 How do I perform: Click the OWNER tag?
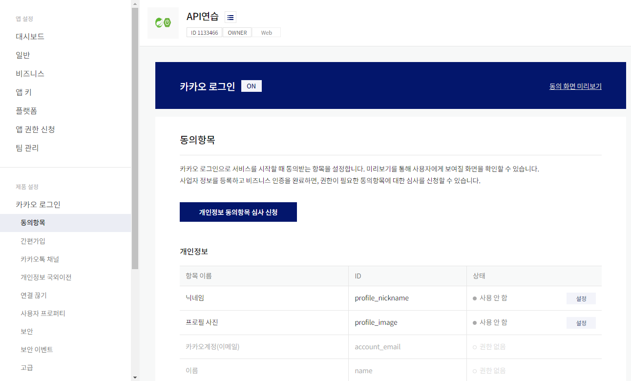237,33
